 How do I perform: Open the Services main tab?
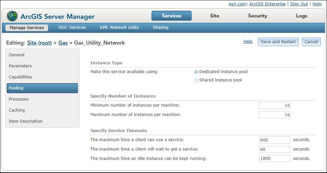172,16
